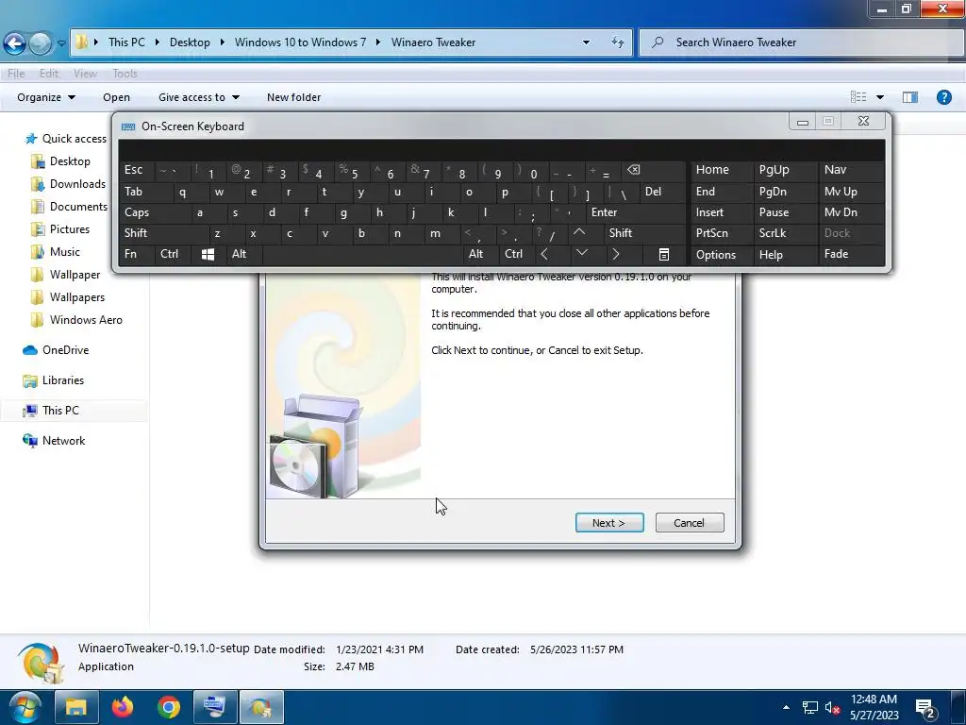Click the context menu key icon
The image size is (966, 725).
(663, 254)
